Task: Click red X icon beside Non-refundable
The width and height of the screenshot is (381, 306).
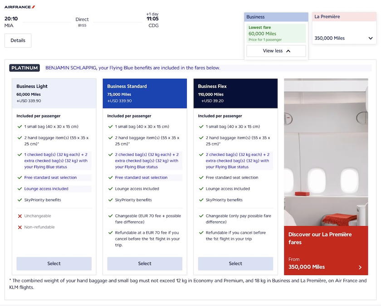Action: coord(20,227)
